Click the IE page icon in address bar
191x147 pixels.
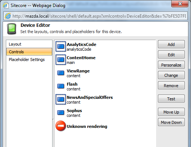click(8, 16)
